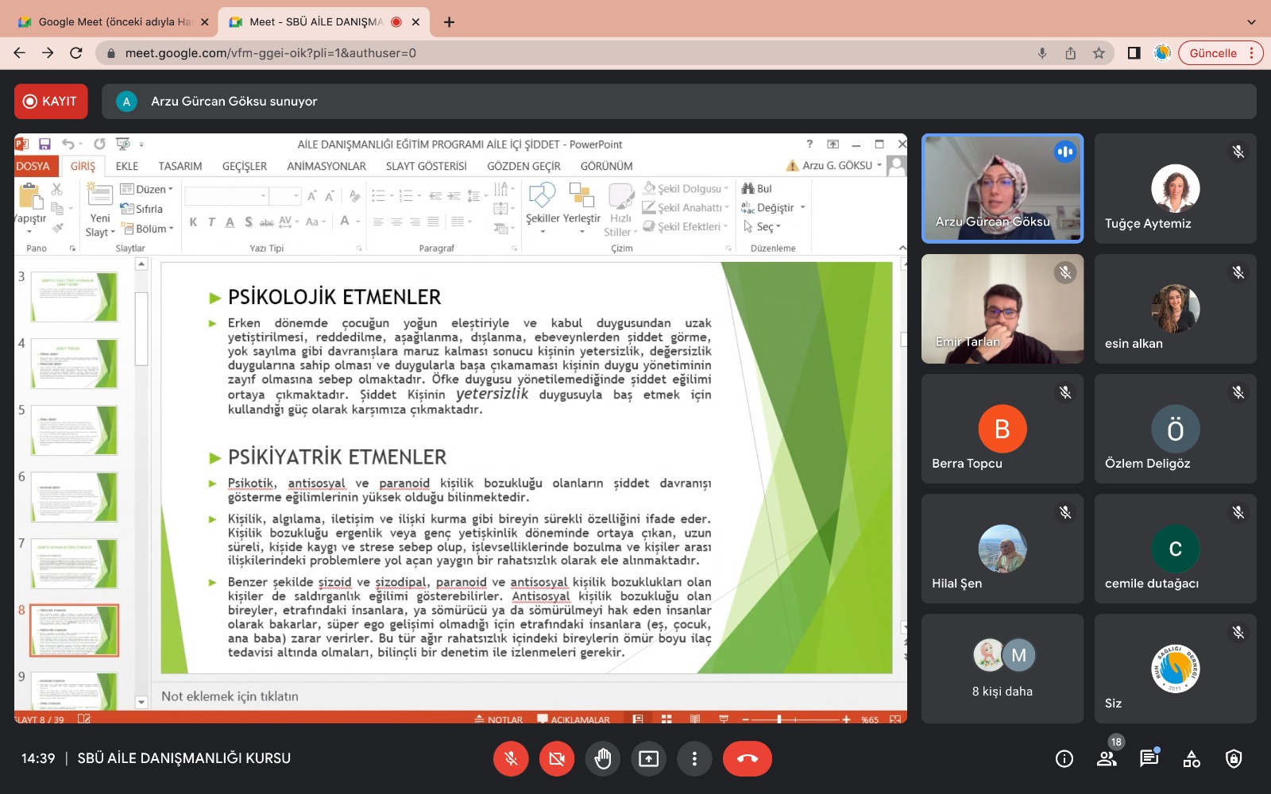Open the 8 kişi daha participants tile

coord(1003,669)
